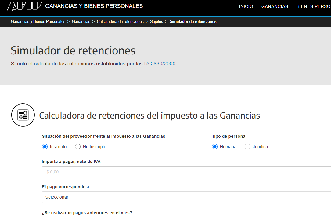Click the AFIP logo
The image size is (331, 219).
pos(24,6)
